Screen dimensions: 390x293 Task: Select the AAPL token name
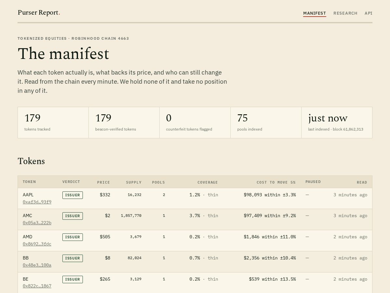click(x=28, y=195)
